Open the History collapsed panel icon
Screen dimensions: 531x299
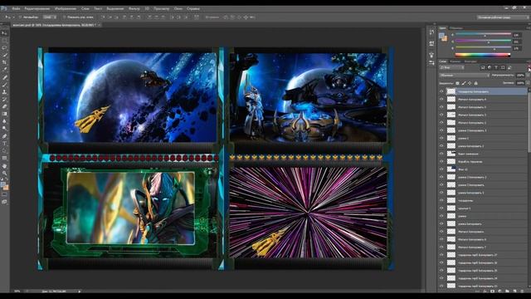(431, 32)
